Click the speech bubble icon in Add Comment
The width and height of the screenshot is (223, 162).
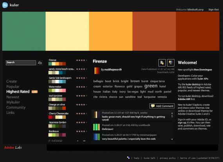[x=153, y=106]
